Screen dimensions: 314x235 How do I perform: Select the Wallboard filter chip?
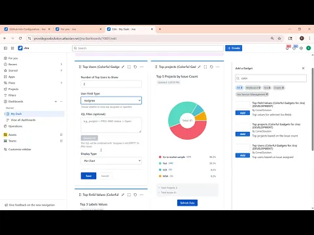[253, 87]
